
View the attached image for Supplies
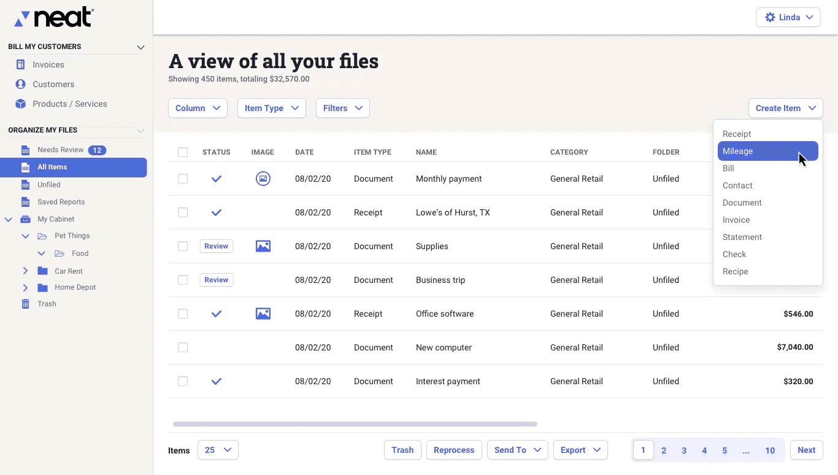pyautogui.click(x=263, y=246)
